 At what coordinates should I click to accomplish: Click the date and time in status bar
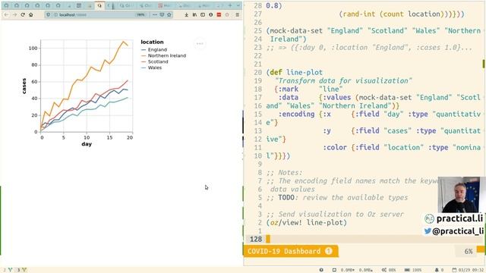[x=468, y=270]
